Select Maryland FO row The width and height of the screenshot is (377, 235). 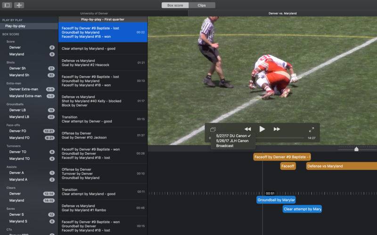point(29,138)
